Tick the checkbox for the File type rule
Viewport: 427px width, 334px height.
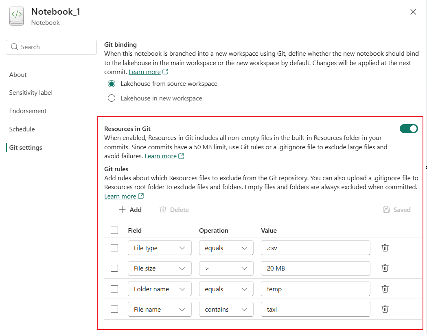[114, 248]
